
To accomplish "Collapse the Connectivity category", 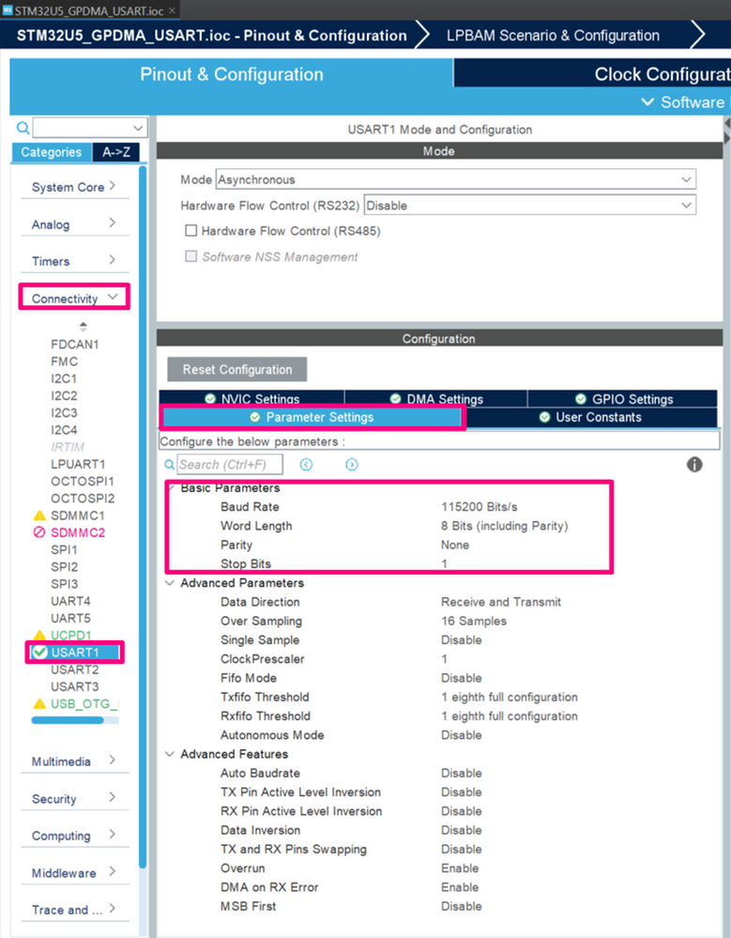I will 74,298.
